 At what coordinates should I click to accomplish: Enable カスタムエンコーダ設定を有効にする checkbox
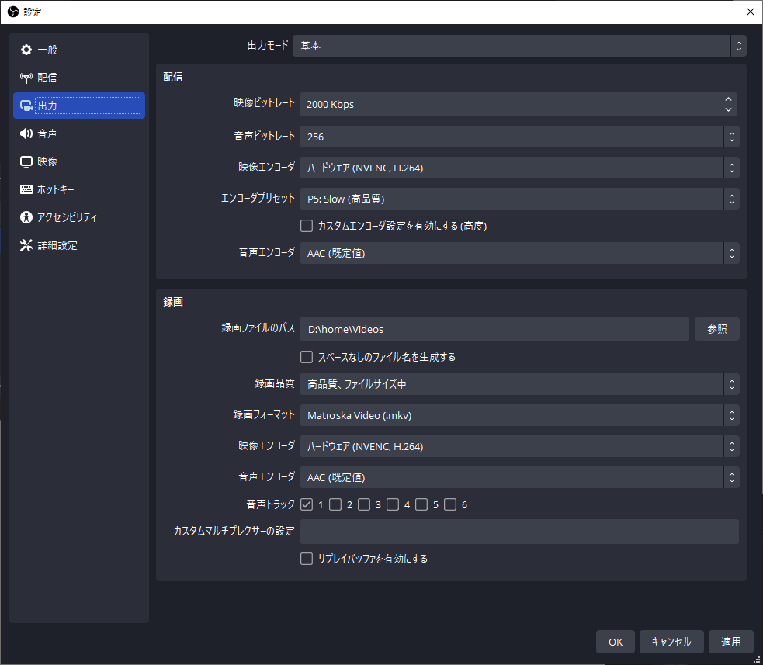tap(307, 227)
